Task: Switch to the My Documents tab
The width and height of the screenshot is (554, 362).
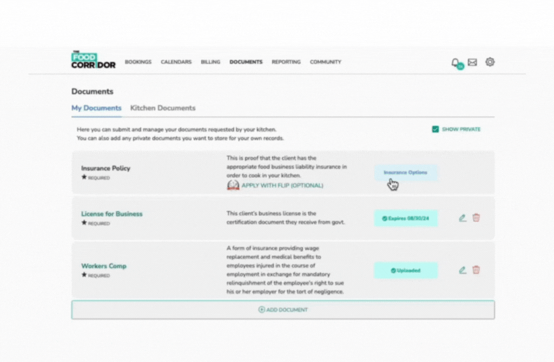Action: point(96,108)
